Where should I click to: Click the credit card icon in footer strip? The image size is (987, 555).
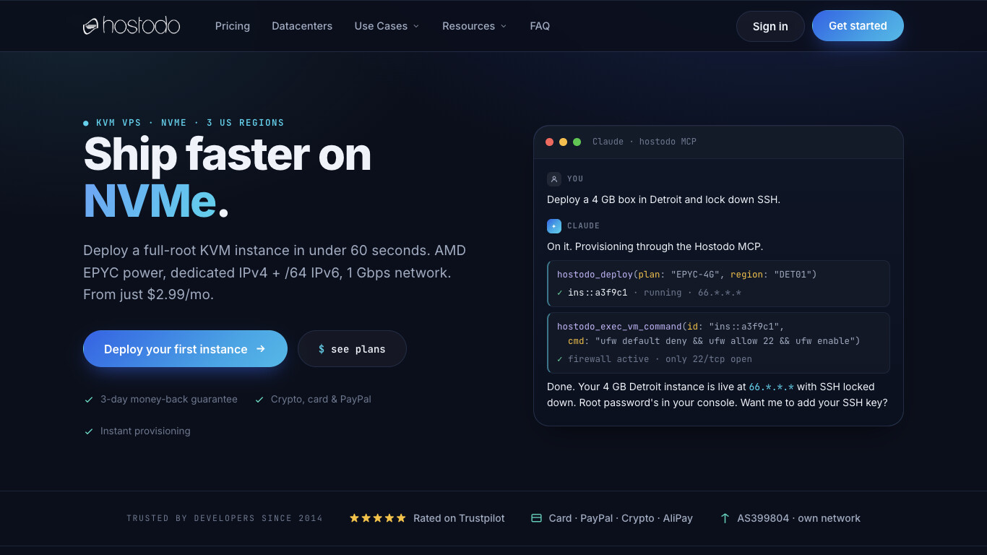tap(536, 518)
